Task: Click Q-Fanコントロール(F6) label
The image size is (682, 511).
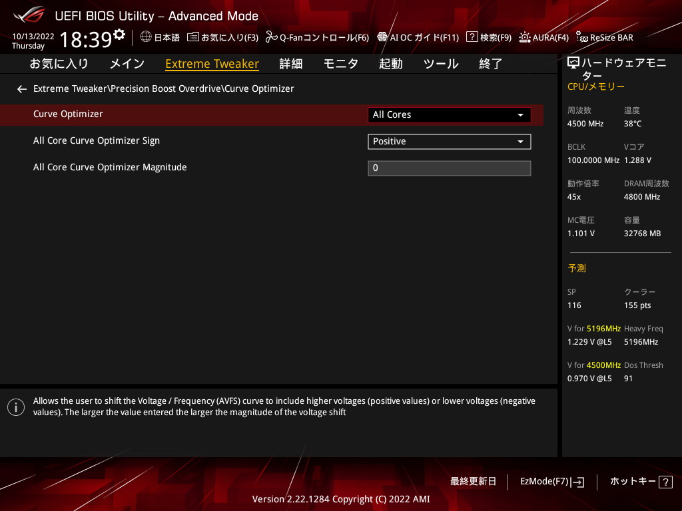Action: click(x=324, y=38)
